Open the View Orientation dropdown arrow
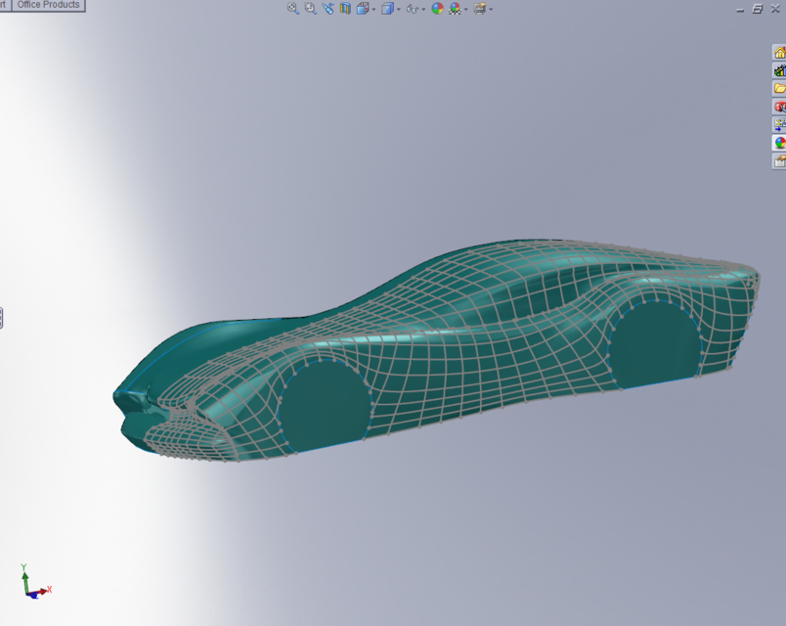The width and height of the screenshot is (786, 626). pos(372,9)
